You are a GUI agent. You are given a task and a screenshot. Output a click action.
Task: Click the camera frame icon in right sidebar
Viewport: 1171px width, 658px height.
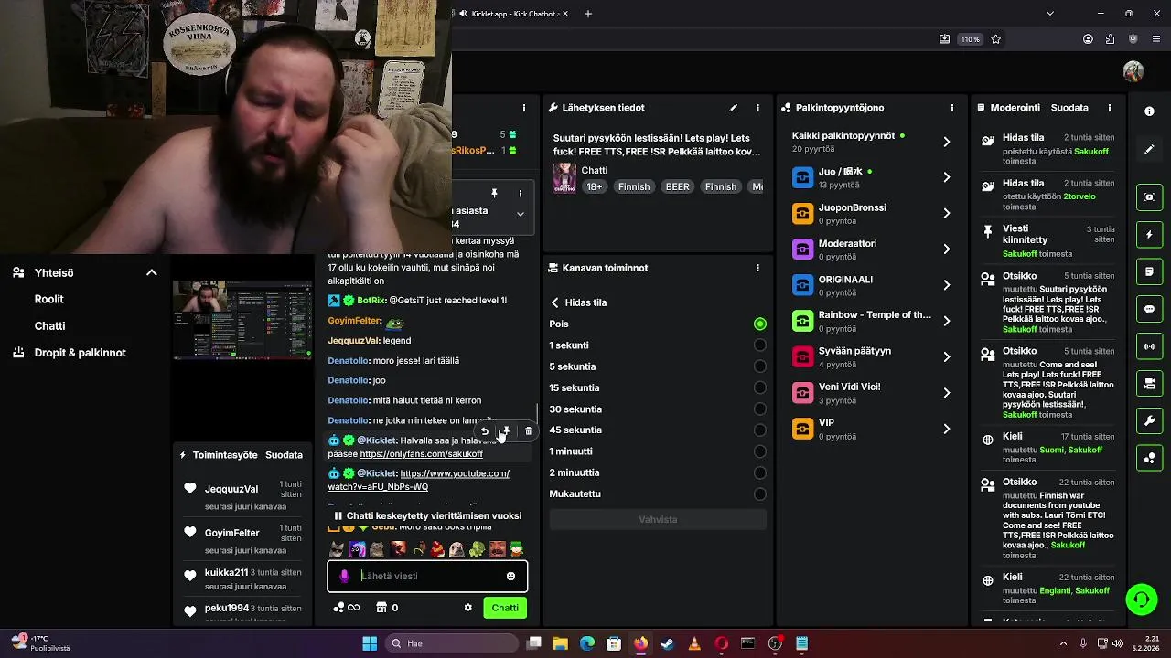(x=1150, y=197)
